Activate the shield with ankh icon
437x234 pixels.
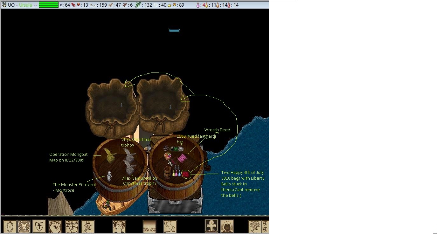coord(39,226)
